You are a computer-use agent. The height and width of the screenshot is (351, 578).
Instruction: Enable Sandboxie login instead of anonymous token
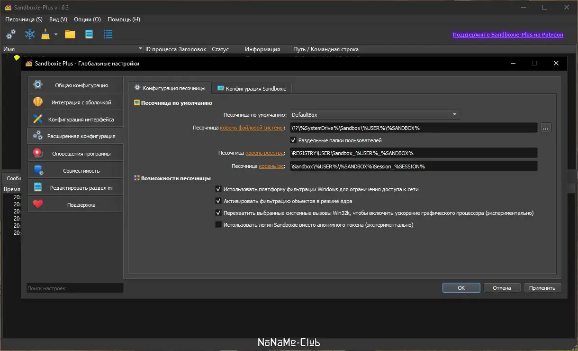315,225
